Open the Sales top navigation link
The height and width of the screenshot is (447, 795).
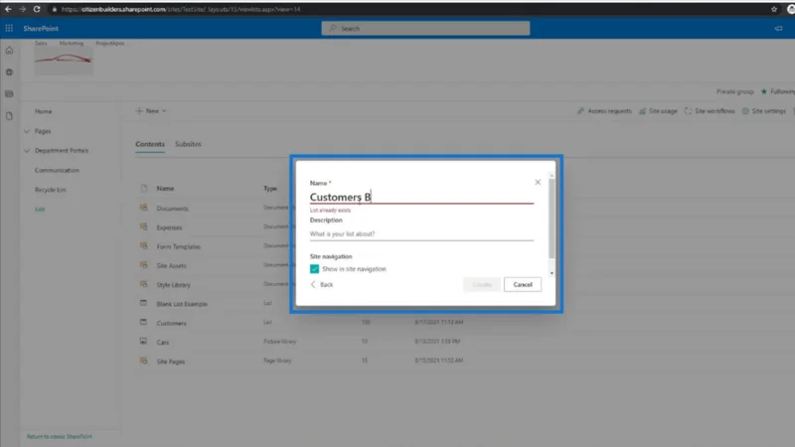[41, 43]
